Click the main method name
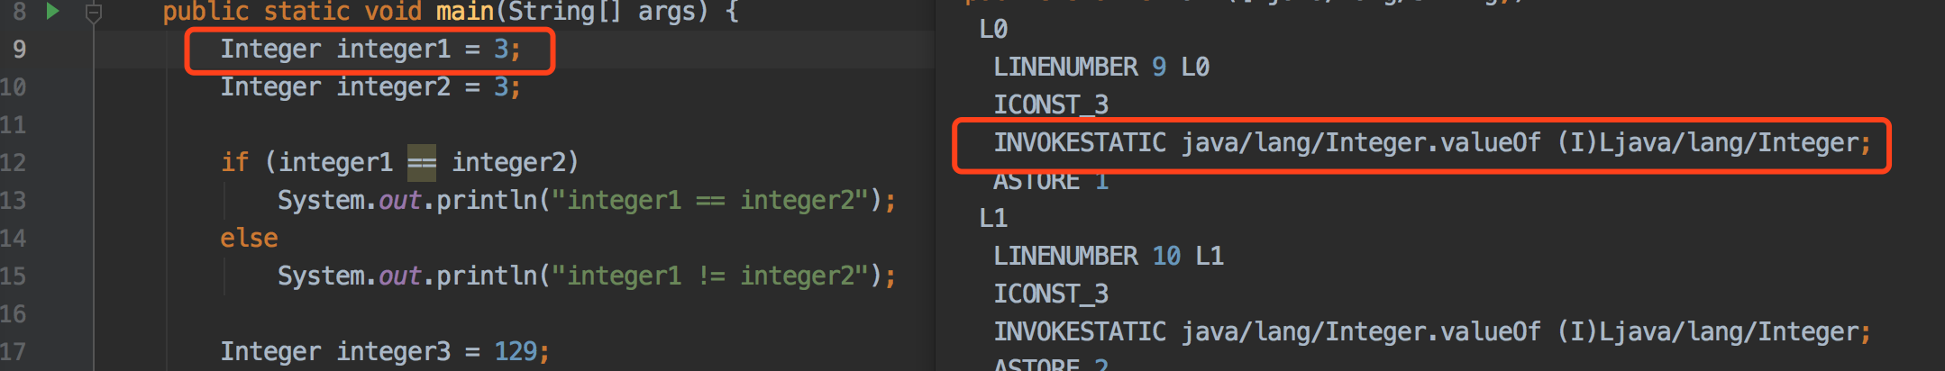 465,12
